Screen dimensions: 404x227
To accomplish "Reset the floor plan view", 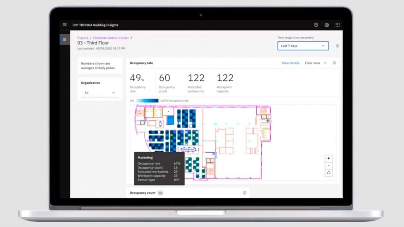I will pos(329,173).
